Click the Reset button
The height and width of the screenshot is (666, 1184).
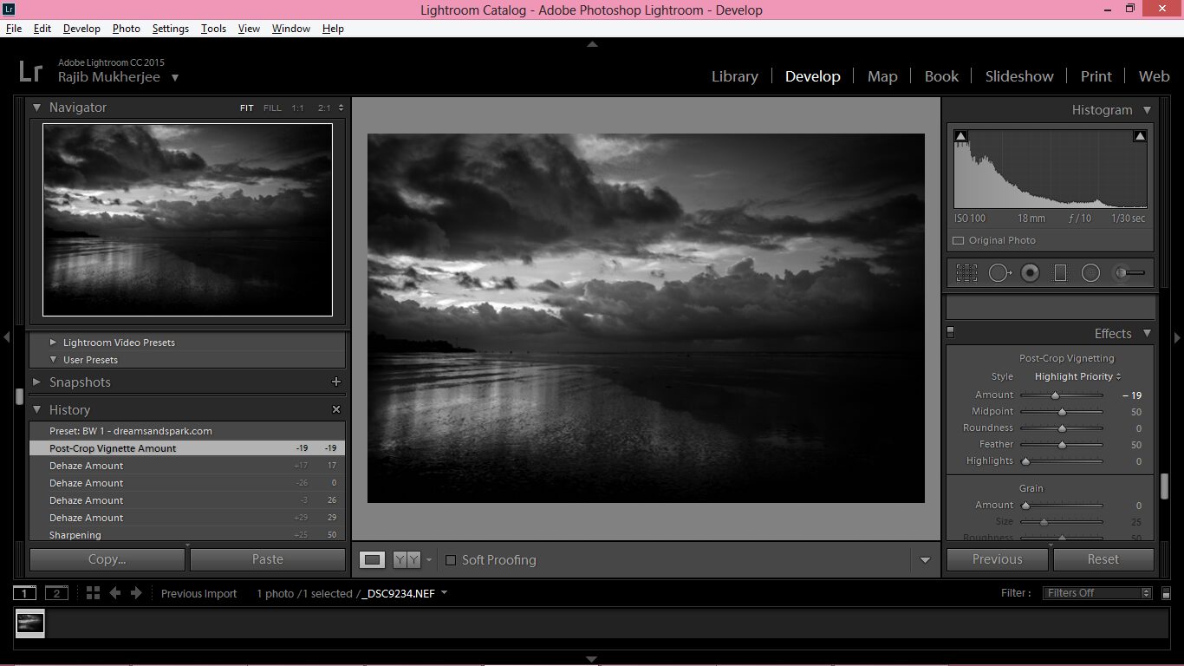(x=1103, y=559)
